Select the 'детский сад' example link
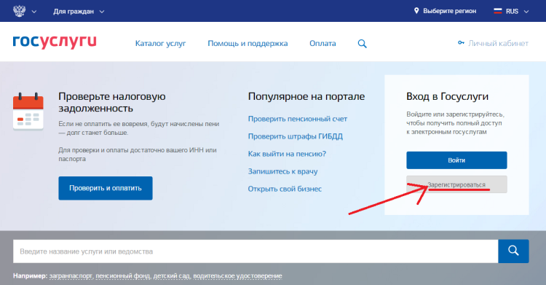Viewport: 546px width, 285px height. pos(172,276)
